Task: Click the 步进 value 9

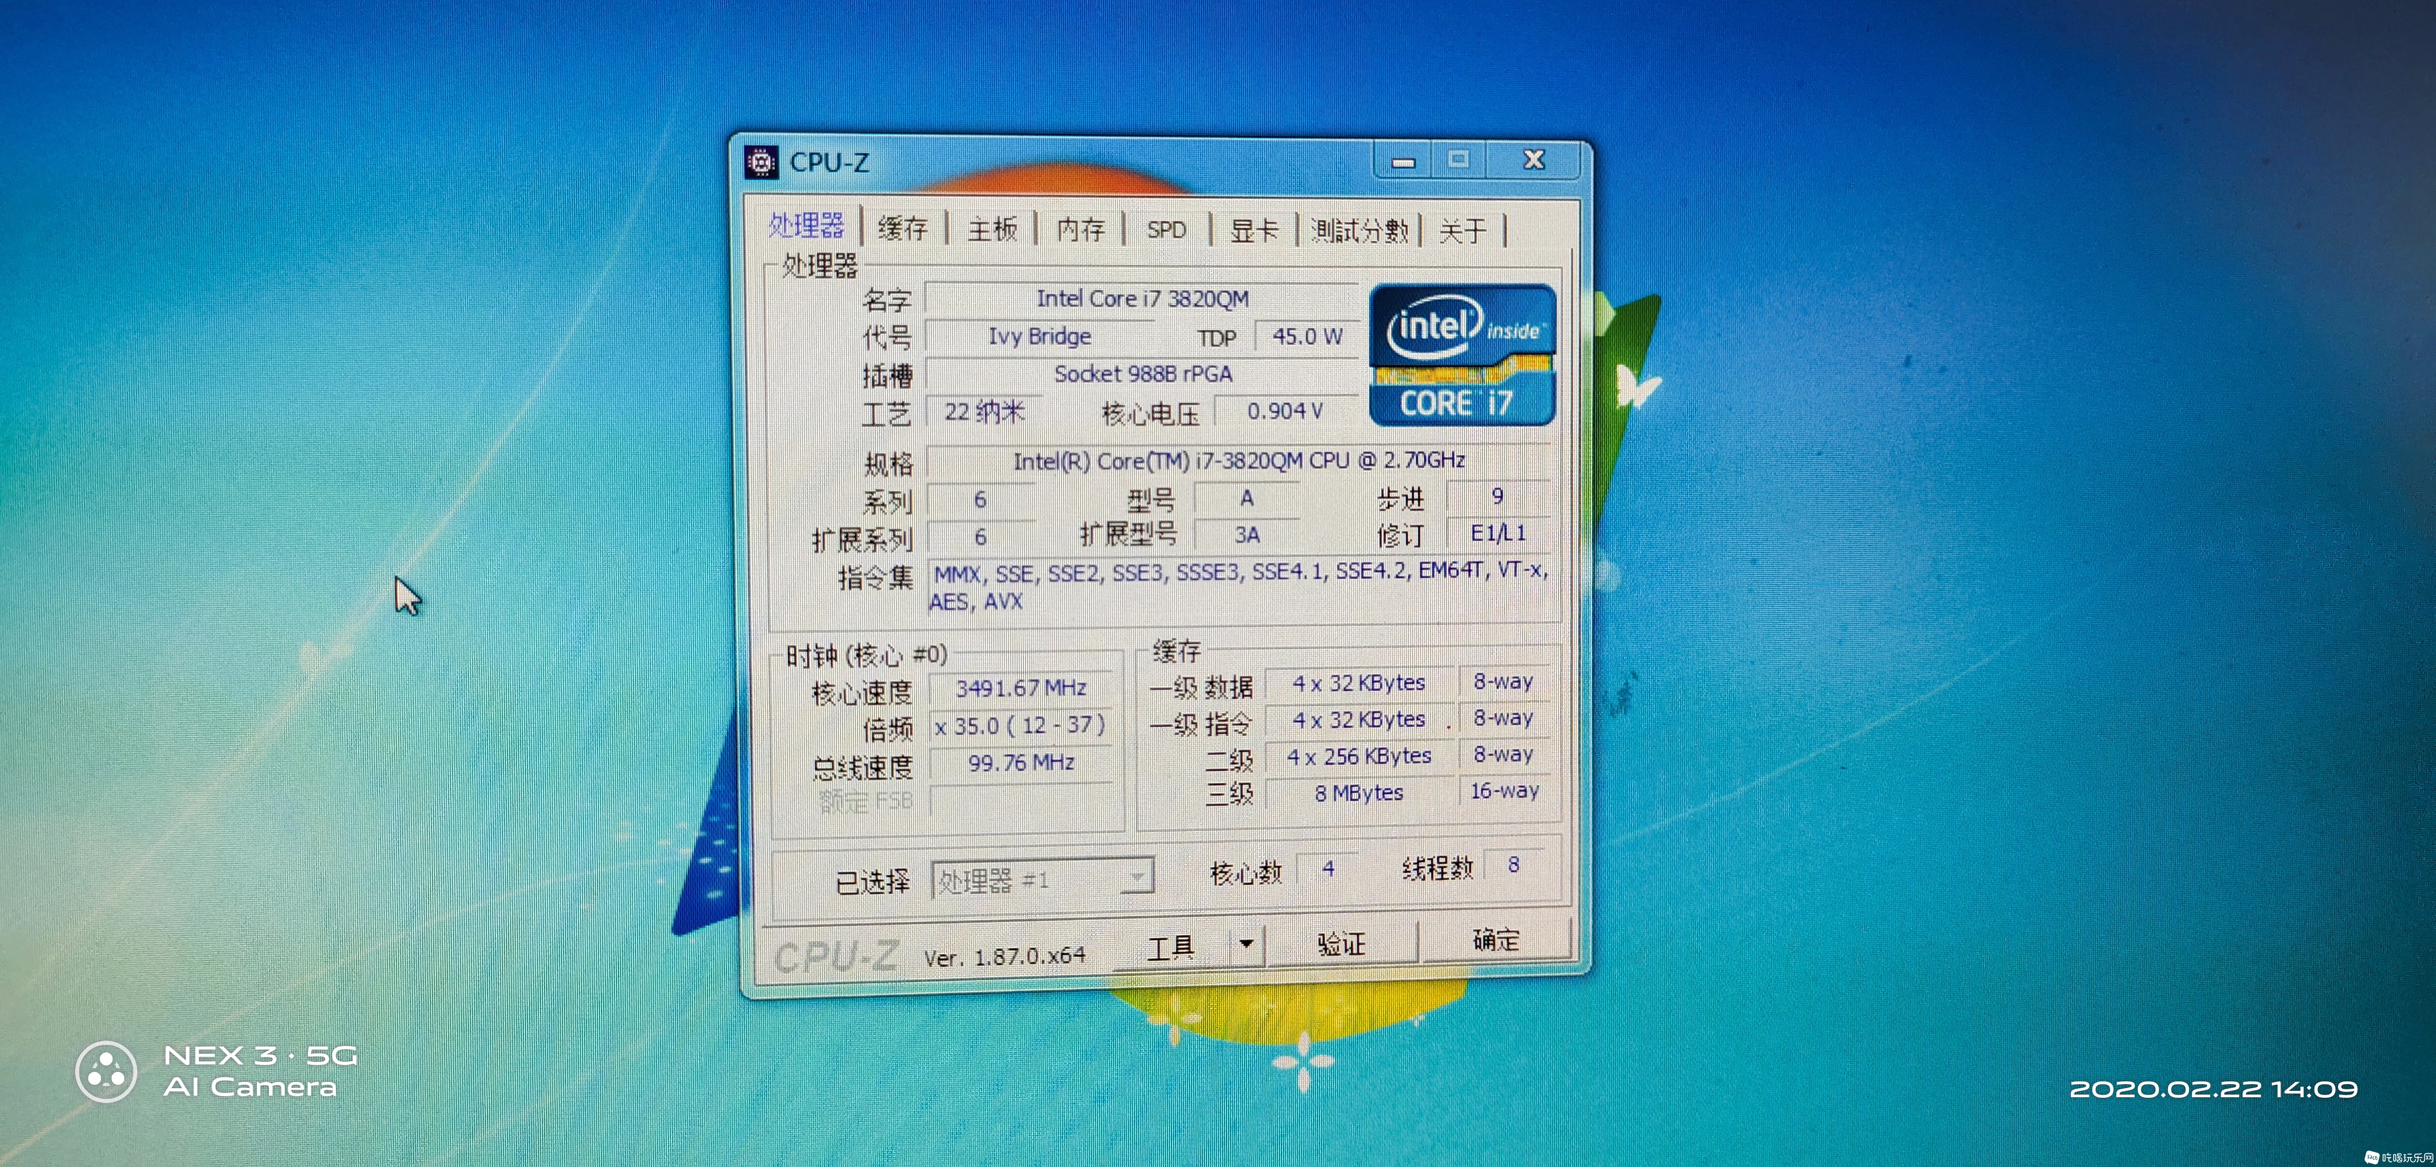Action: click(x=1498, y=496)
